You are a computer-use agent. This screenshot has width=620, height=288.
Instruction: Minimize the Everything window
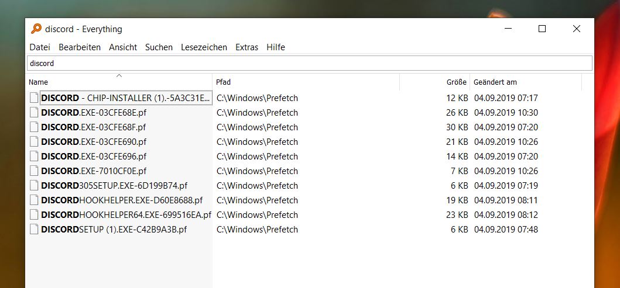[x=508, y=29]
